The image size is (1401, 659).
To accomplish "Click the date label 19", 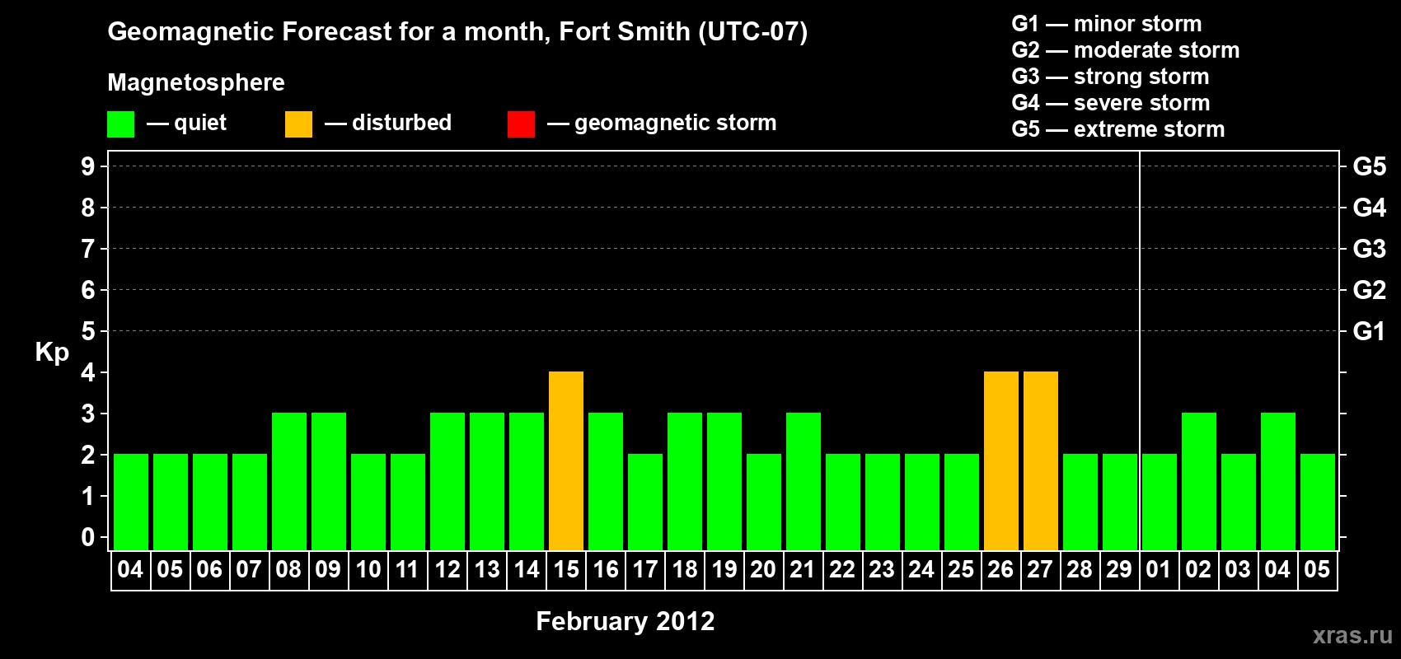I will pyautogui.click(x=724, y=570).
